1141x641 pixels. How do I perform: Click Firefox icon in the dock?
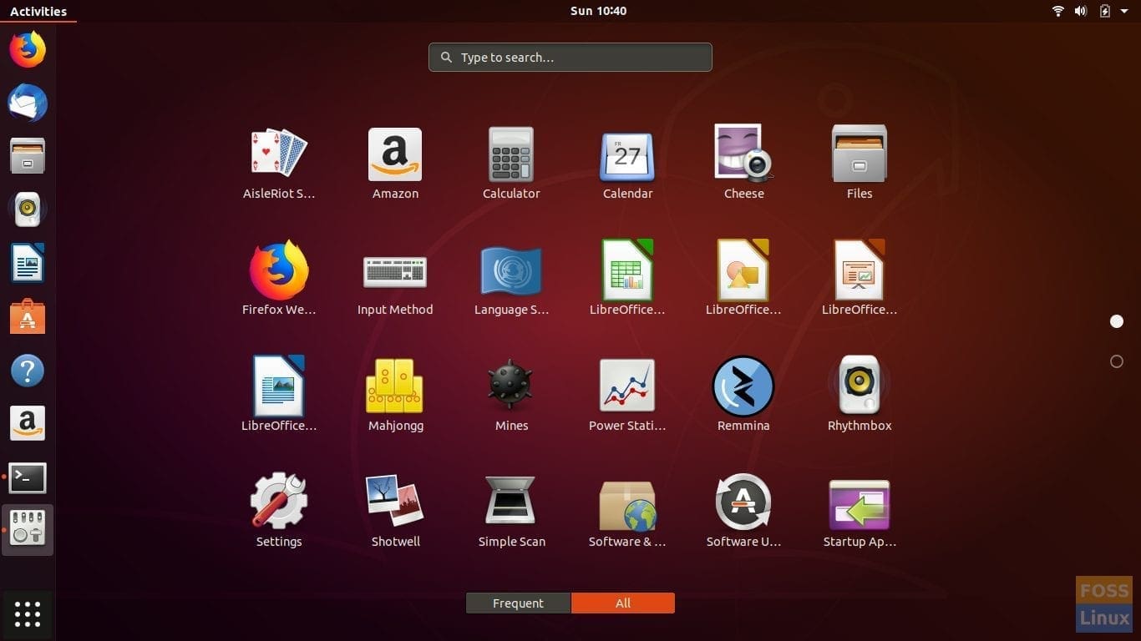pyautogui.click(x=28, y=50)
